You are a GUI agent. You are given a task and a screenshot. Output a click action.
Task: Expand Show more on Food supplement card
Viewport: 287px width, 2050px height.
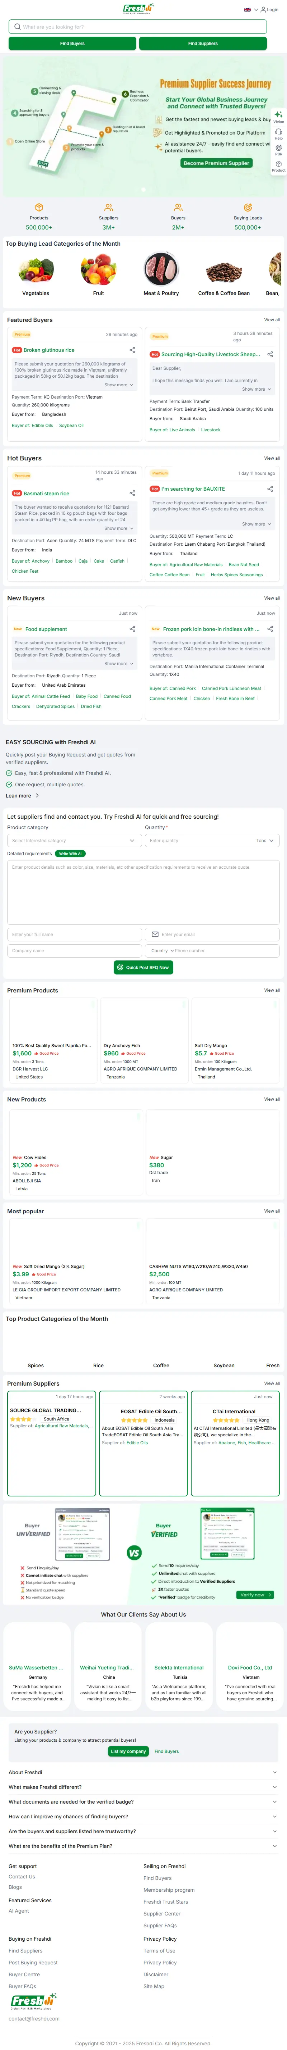click(119, 664)
